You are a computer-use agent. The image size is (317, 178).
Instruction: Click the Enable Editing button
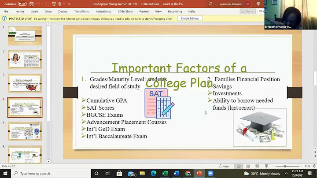click(x=190, y=19)
